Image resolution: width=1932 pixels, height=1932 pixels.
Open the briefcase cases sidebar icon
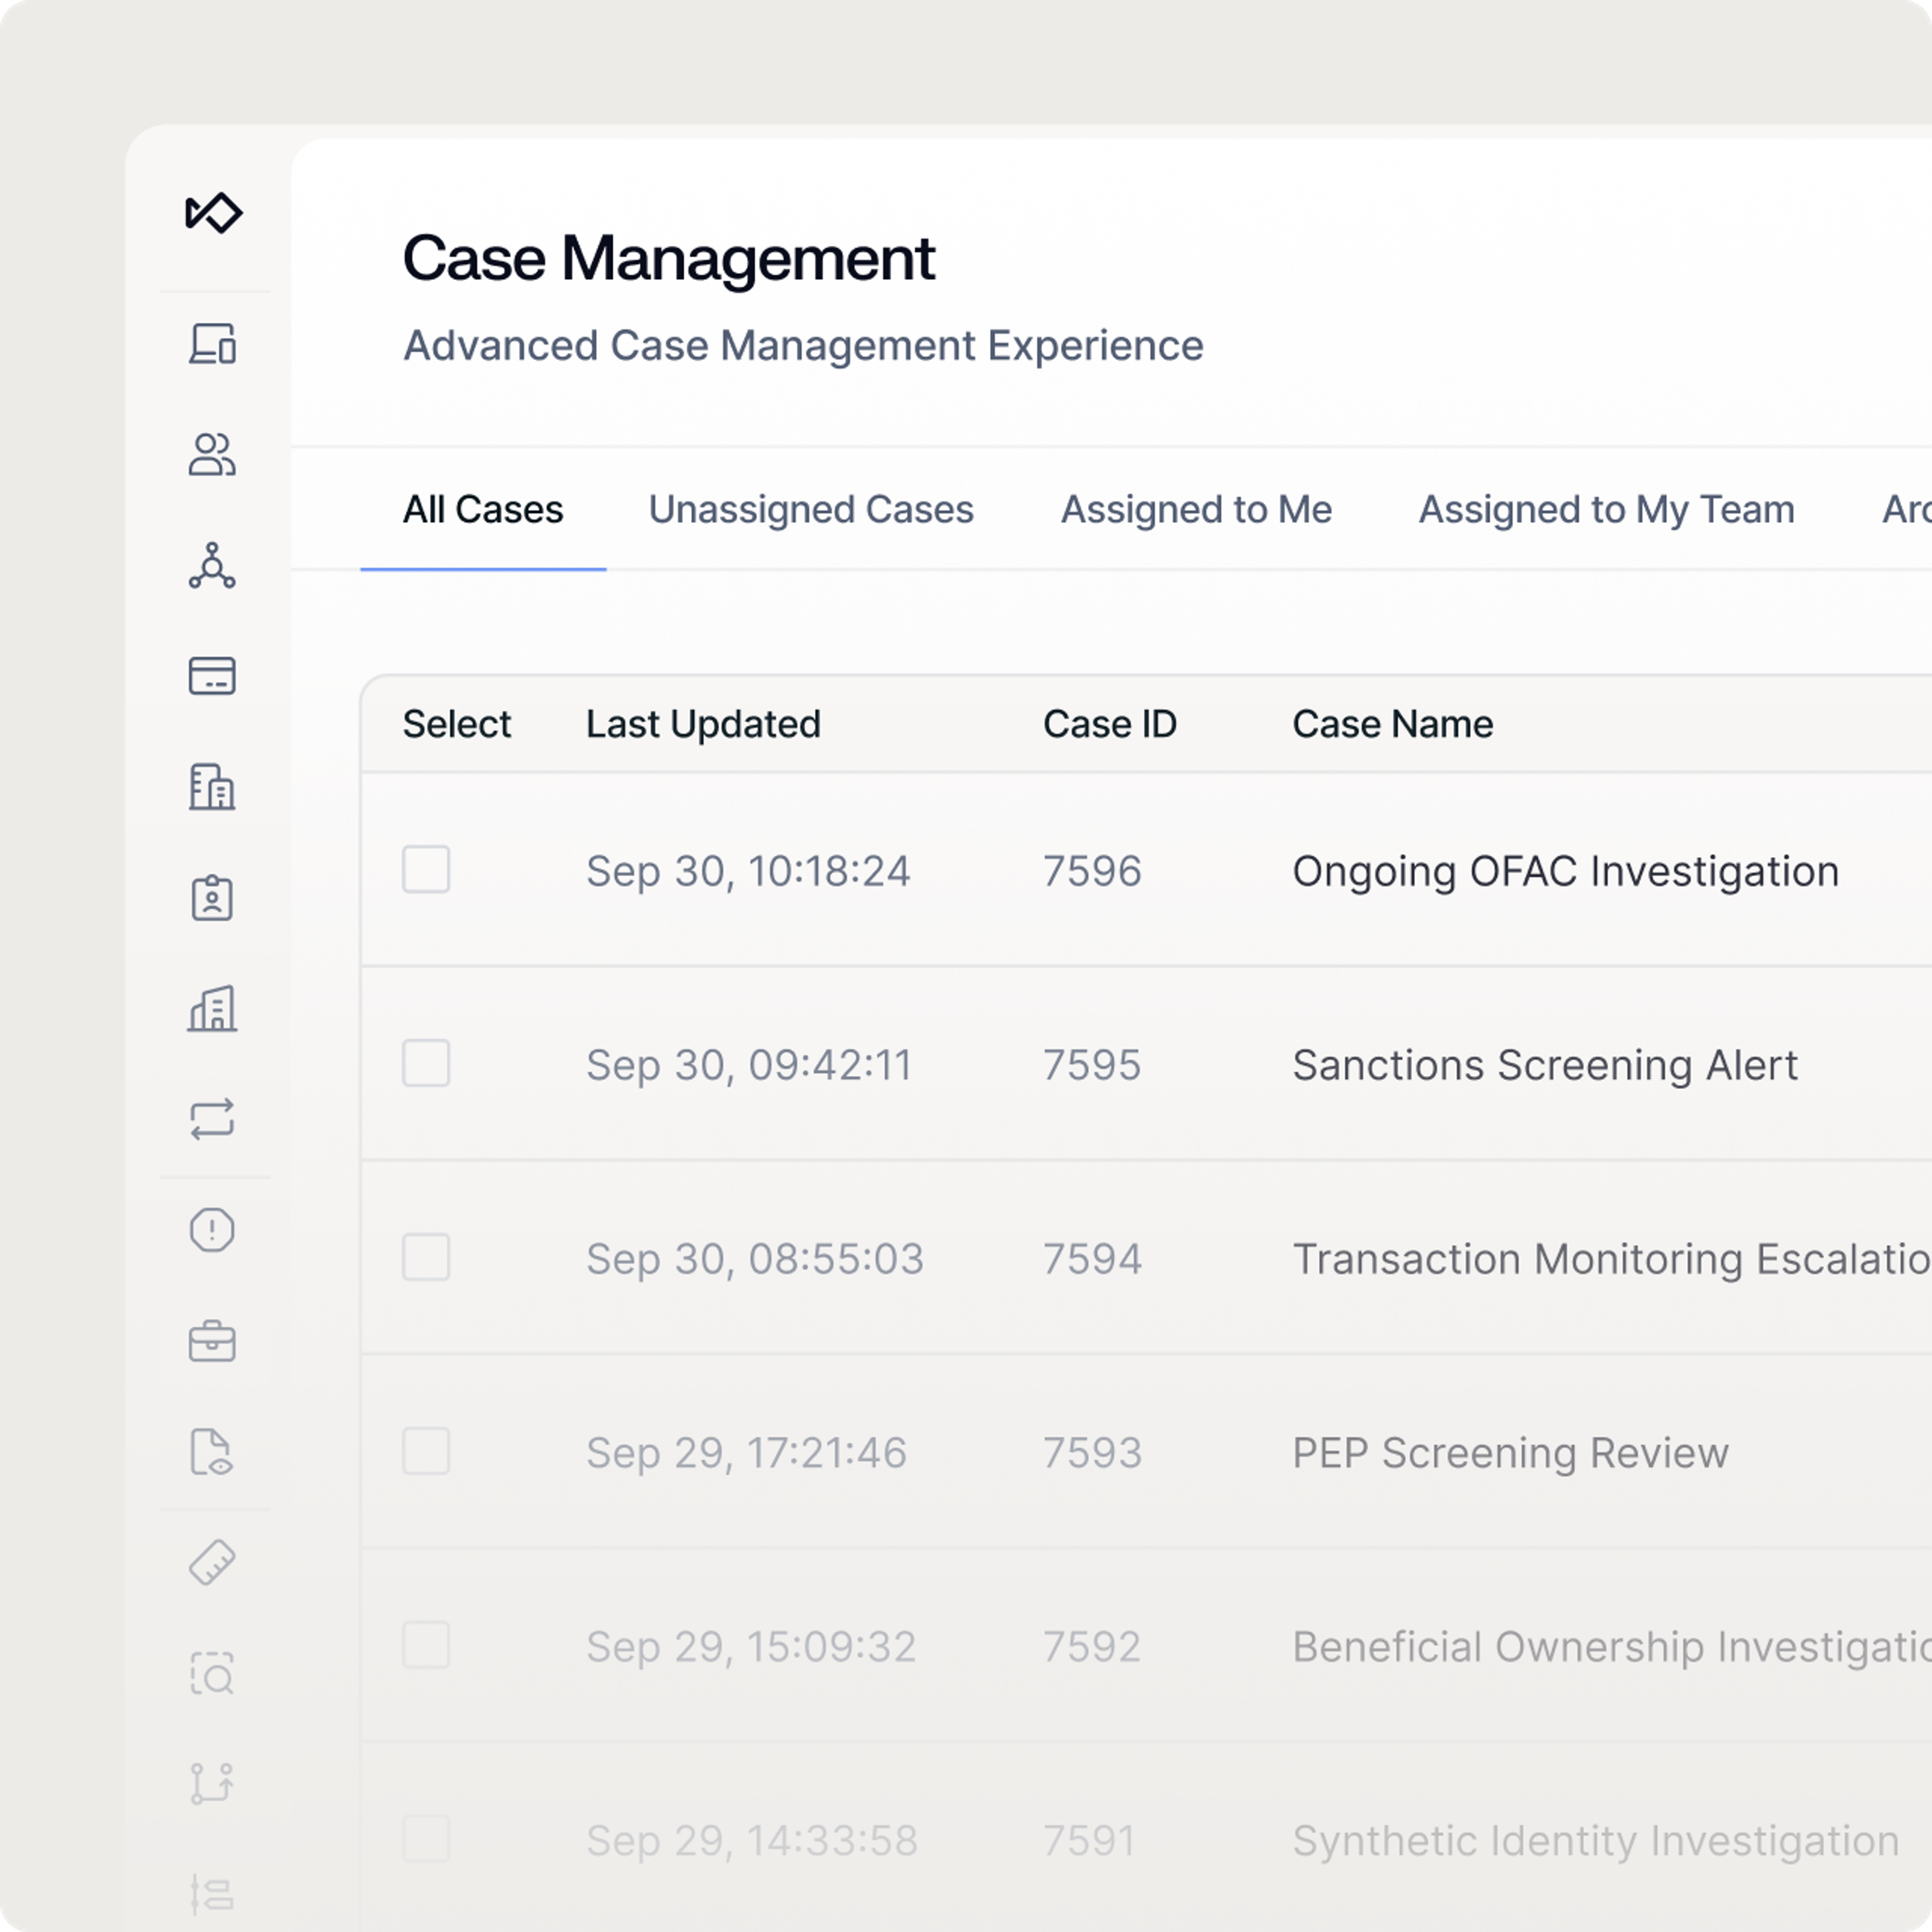point(212,1341)
